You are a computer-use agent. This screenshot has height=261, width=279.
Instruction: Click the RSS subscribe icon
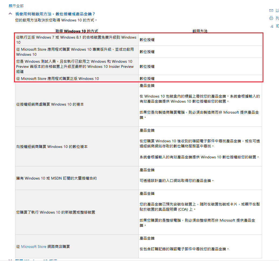pos(271,26)
